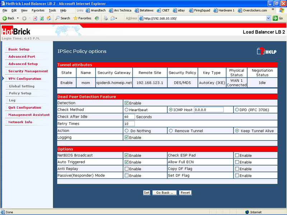Click the Home icon

(x=49, y=18)
